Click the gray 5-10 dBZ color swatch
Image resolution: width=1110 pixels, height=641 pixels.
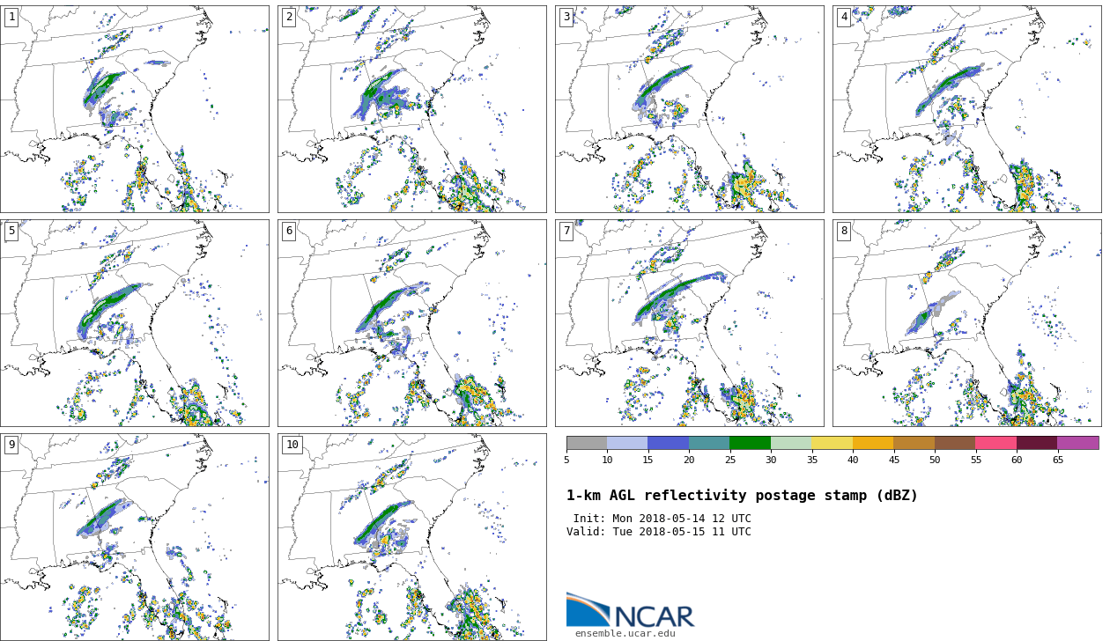(x=587, y=443)
